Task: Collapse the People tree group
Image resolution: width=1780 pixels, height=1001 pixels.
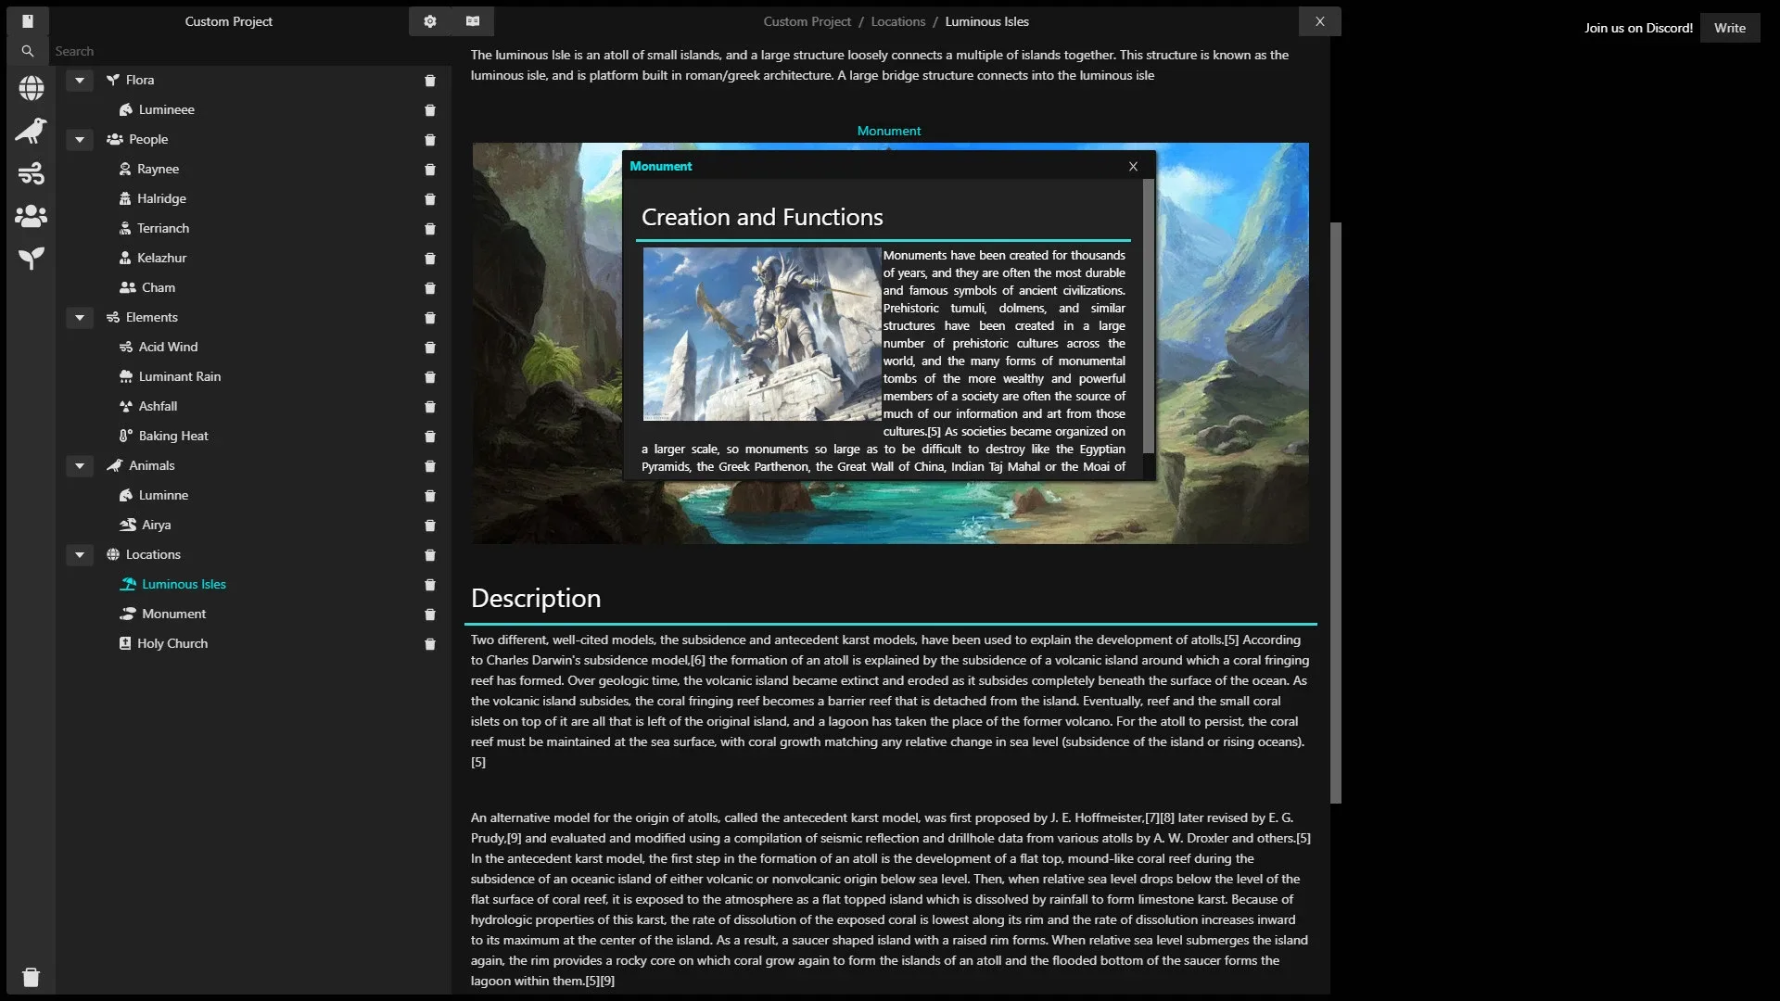Action: [x=80, y=140]
